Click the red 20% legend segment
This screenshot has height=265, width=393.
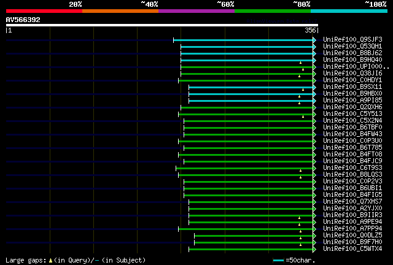pyautogui.click(x=44, y=11)
